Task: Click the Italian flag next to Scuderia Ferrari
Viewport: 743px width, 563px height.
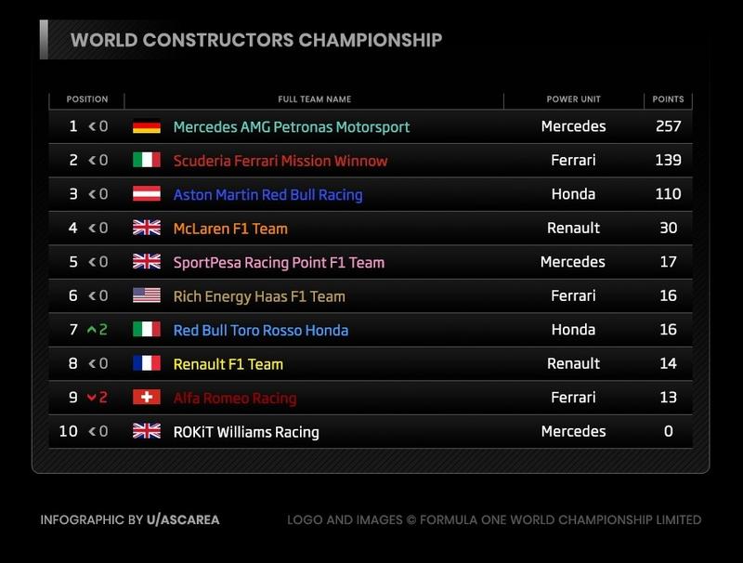Action: [x=146, y=161]
